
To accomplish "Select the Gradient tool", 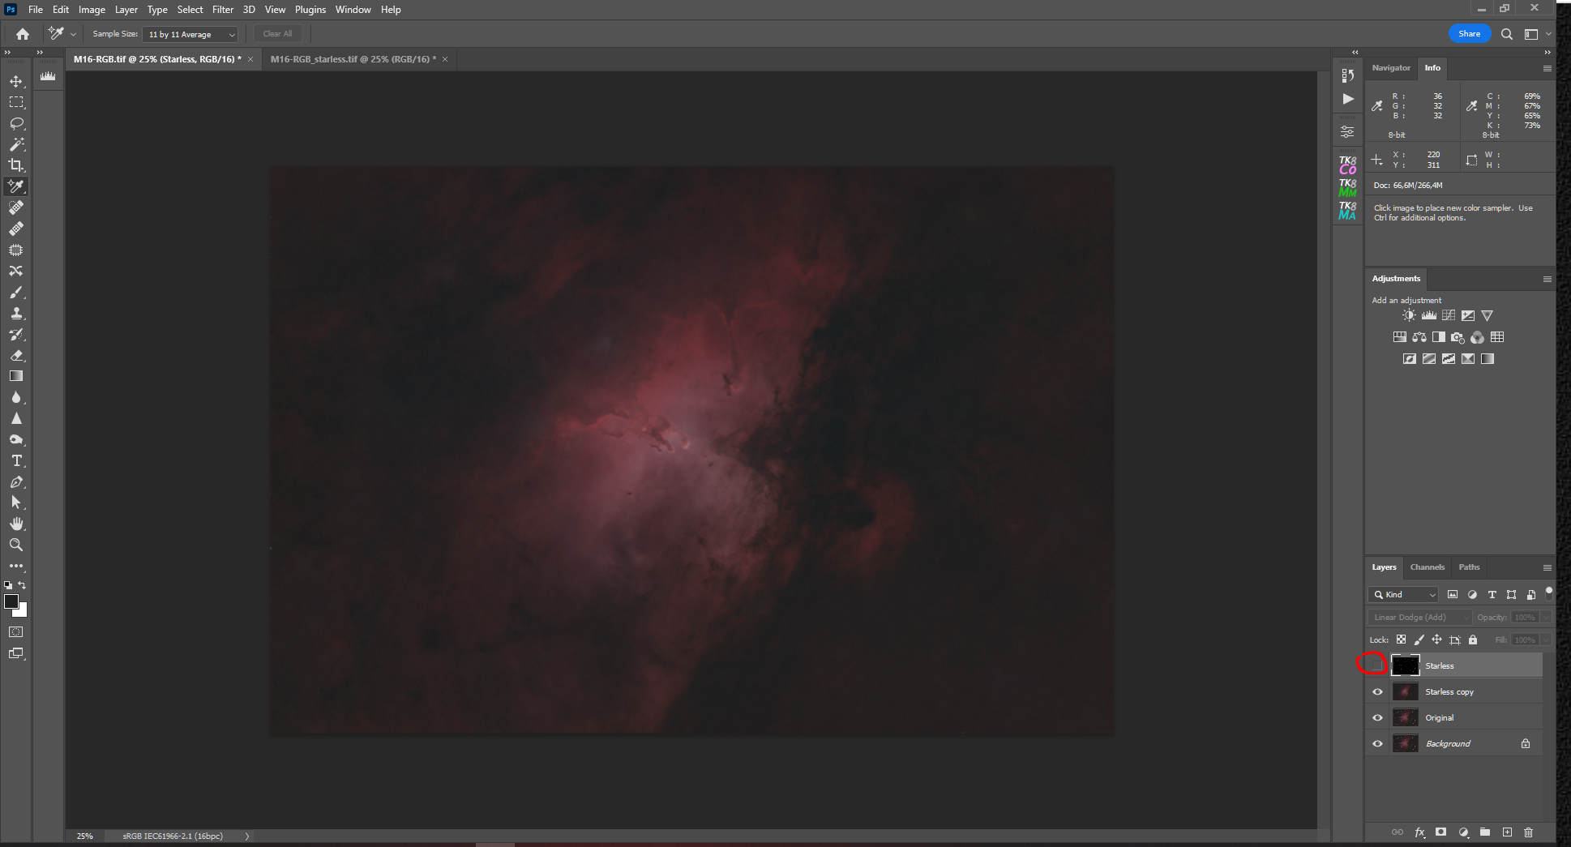I will coord(16,376).
